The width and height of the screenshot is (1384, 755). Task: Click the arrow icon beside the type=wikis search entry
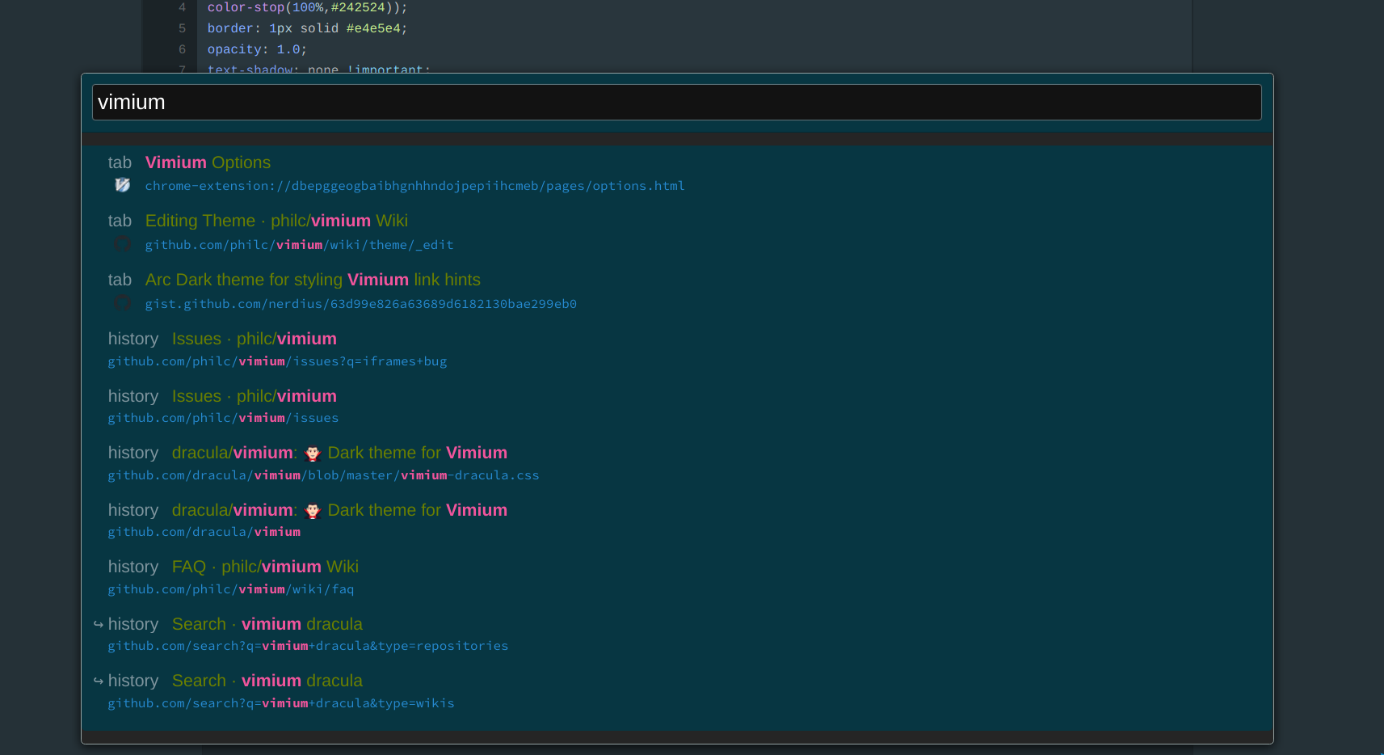pos(99,681)
